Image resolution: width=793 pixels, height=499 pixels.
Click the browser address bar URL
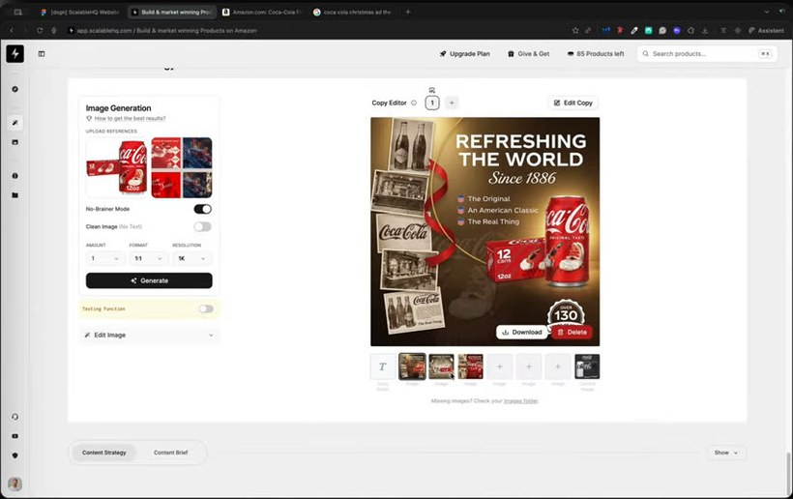coord(167,30)
